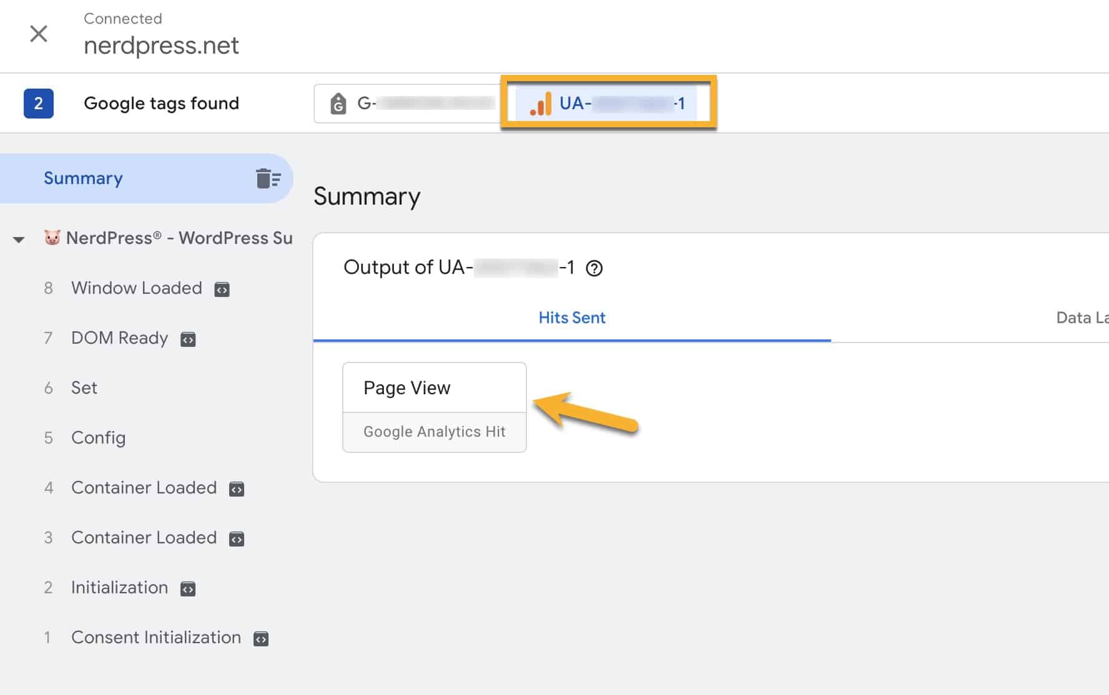Select the Set event in the sidebar

(x=84, y=388)
